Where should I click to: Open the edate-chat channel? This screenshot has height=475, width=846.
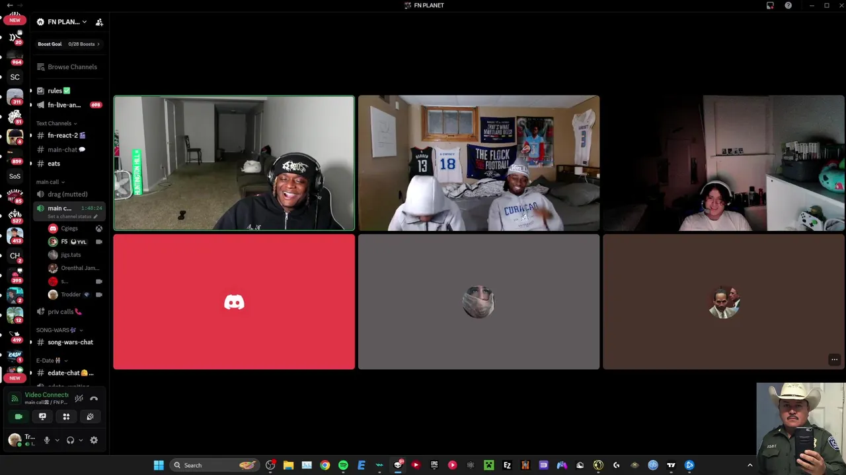point(69,373)
